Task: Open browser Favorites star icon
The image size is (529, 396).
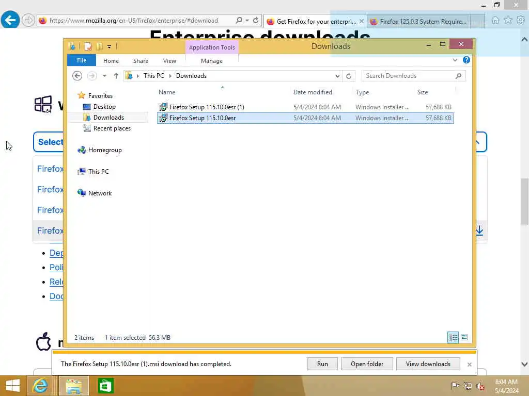Action: coord(508,20)
